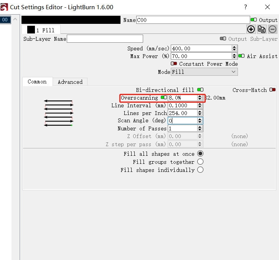279x260 pixels.
Task: Click the Lines per Inch field 254.00
Action: click(182, 113)
